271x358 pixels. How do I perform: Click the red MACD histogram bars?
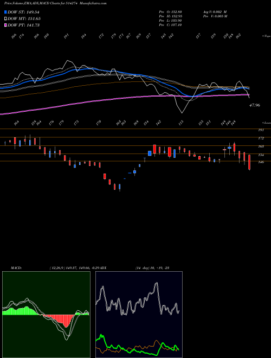(x=59, y=321)
